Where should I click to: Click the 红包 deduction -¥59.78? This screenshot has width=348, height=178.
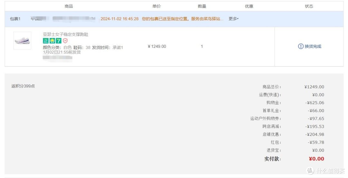pos(316,142)
